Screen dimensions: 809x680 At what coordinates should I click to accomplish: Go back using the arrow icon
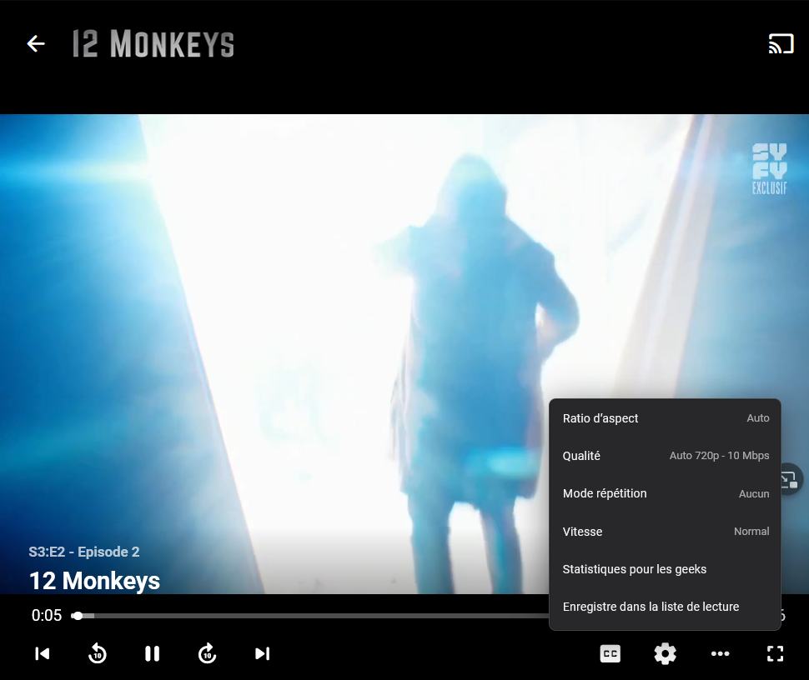36,44
